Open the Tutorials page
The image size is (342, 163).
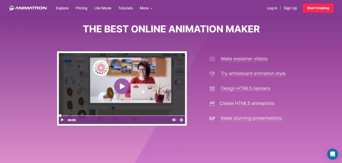(126, 8)
